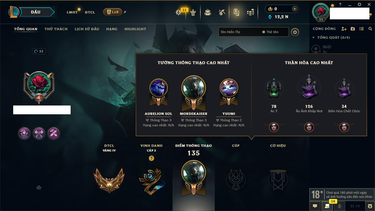This screenshot has height=211, width=375.
Task: Toggle the friends list view icon
Action: (362, 29)
